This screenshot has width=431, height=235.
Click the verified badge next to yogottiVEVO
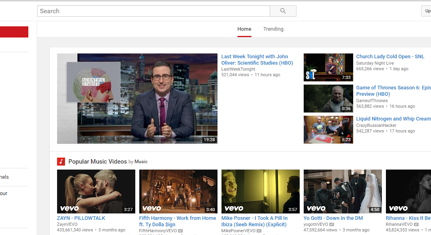pyautogui.click(x=332, y=224)
